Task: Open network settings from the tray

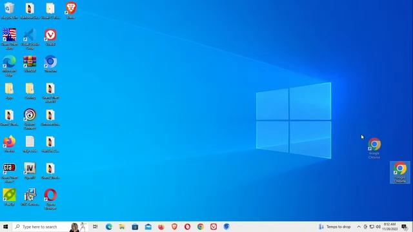Action: (x=372, y=226)
